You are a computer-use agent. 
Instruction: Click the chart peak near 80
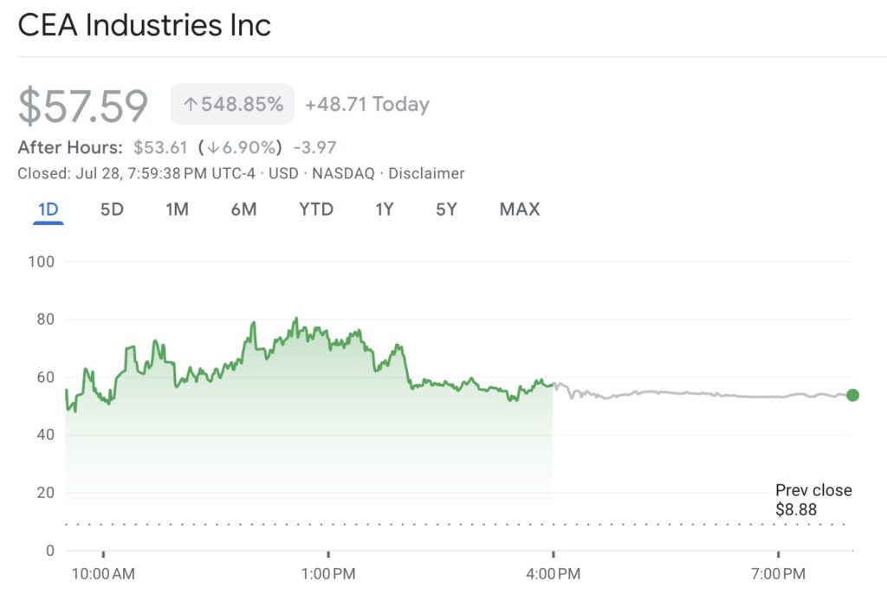(295, 320)
